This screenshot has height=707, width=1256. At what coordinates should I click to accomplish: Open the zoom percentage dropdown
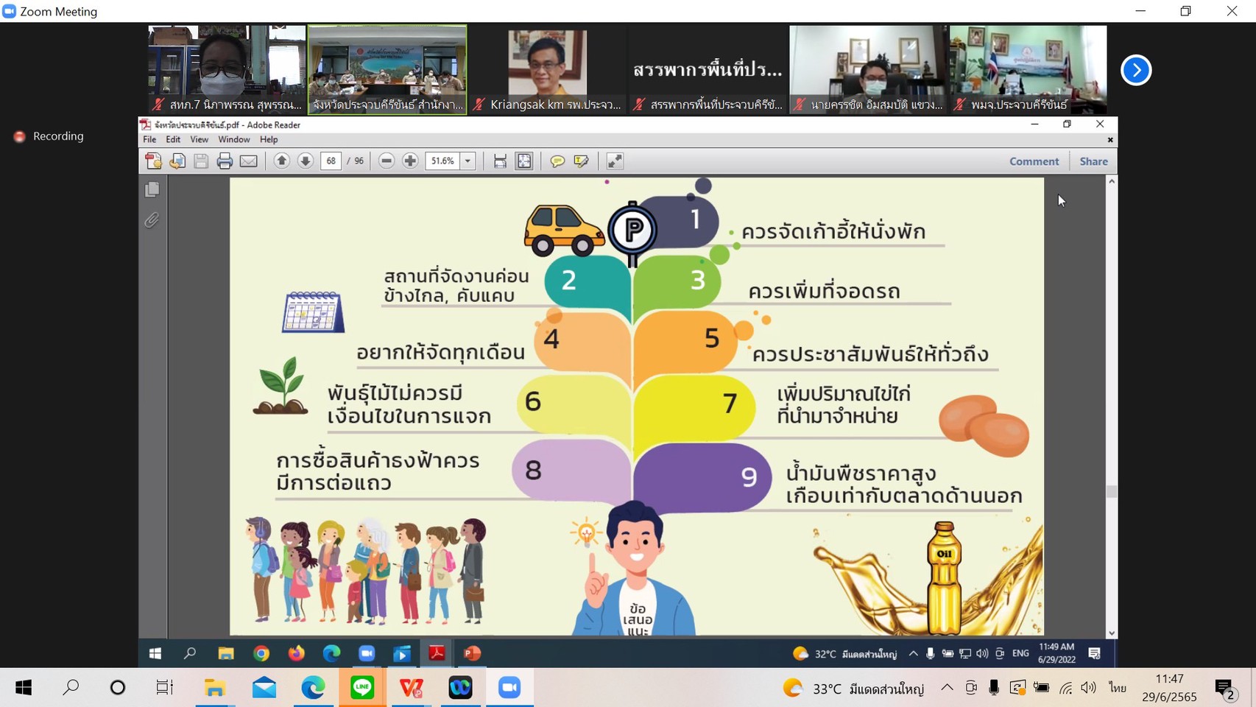click(468, 161)
